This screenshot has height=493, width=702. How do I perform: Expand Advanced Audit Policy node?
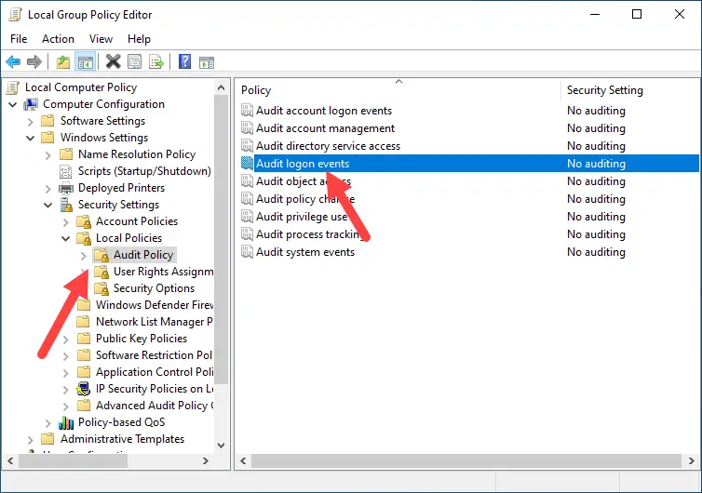tap(66, 406)
